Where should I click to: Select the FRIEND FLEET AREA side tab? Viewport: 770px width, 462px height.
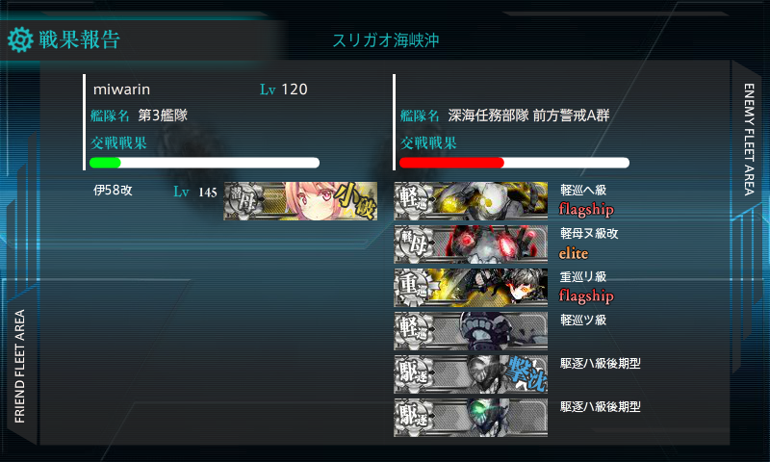(19, 367)
